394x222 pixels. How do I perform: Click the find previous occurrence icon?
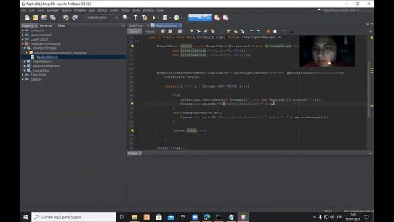click(198, 31)
